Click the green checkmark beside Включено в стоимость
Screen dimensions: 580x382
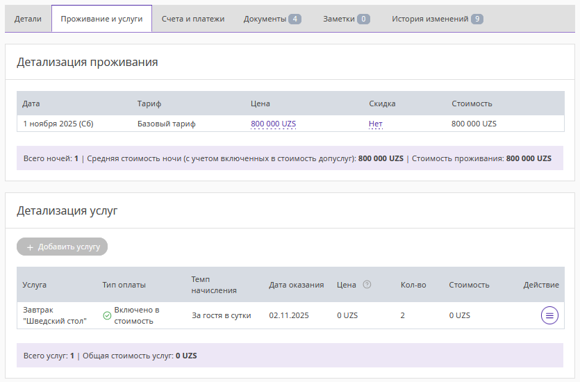[107, 315]
